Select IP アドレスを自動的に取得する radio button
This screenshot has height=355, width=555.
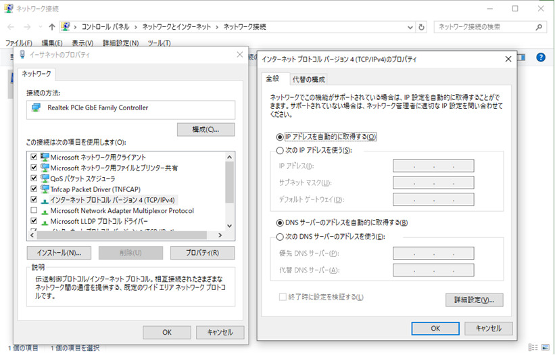coord(280,137)
